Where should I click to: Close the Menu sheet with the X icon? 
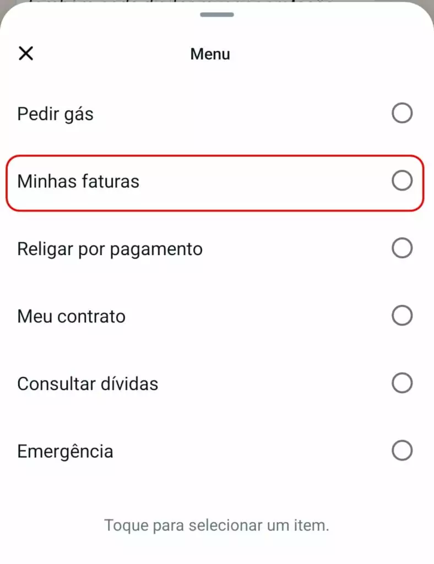tap(26, 53)
